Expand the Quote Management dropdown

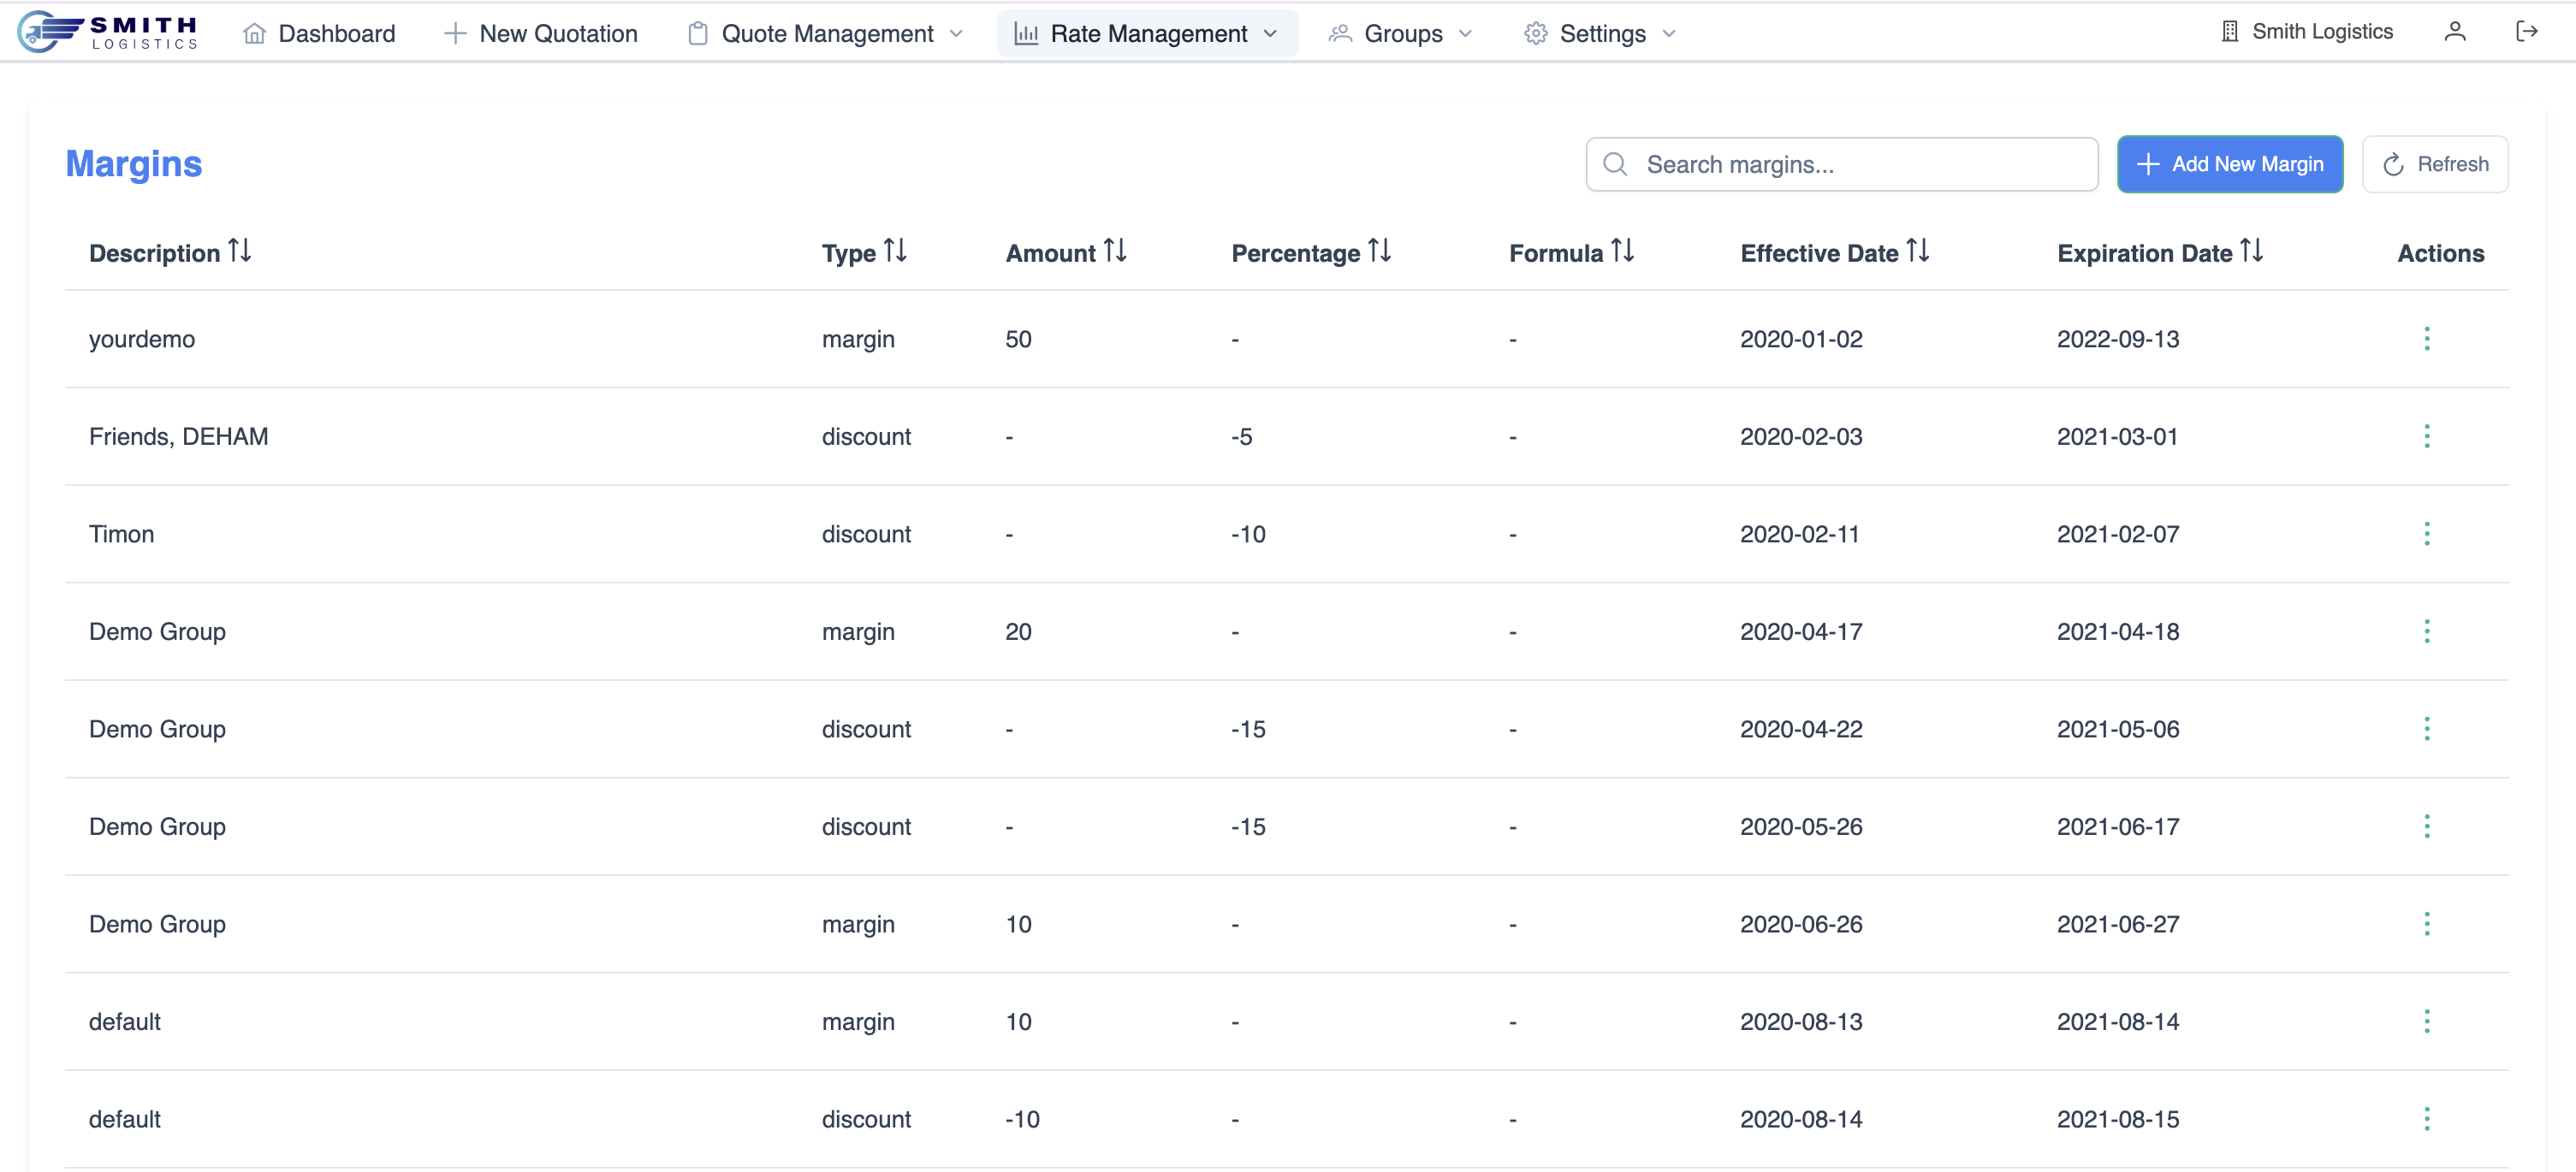(x=826, y=34)
